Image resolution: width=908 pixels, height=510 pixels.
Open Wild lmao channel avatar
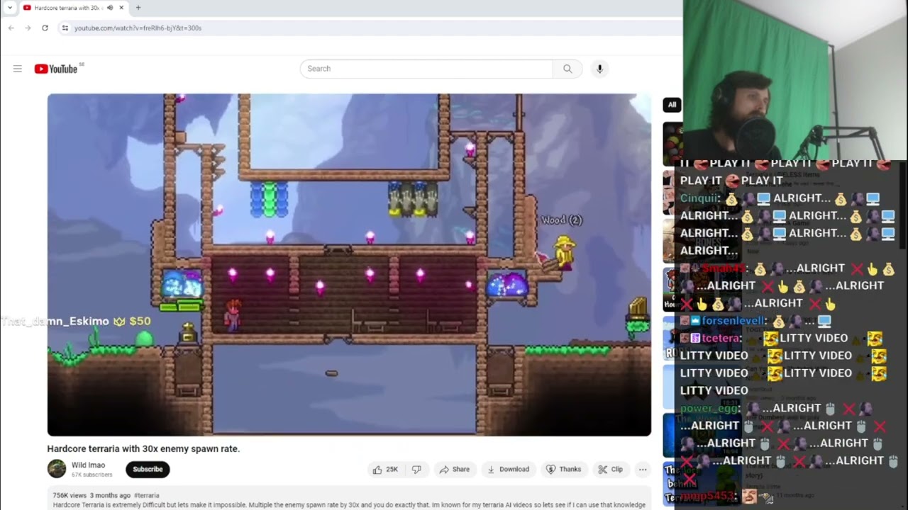57,469
